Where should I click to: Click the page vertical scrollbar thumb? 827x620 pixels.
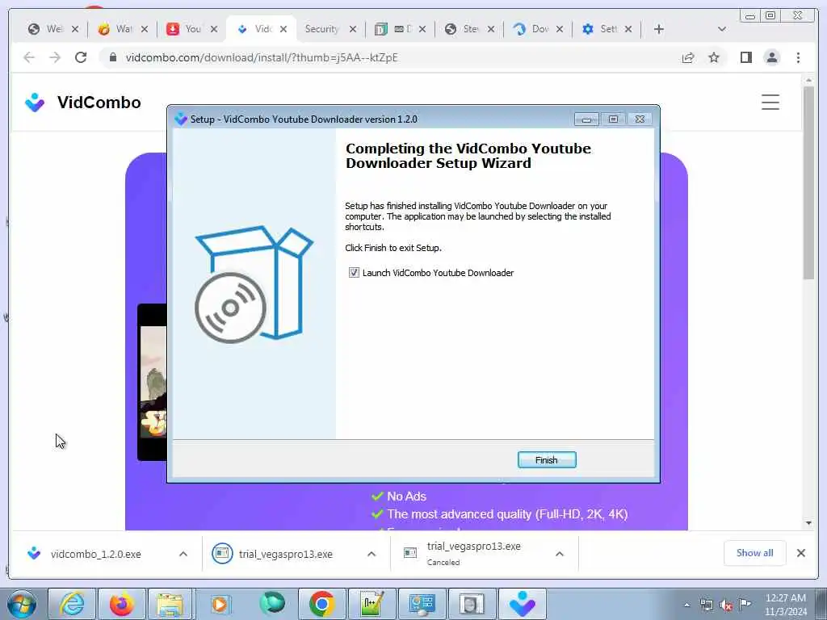pos(808,182)
